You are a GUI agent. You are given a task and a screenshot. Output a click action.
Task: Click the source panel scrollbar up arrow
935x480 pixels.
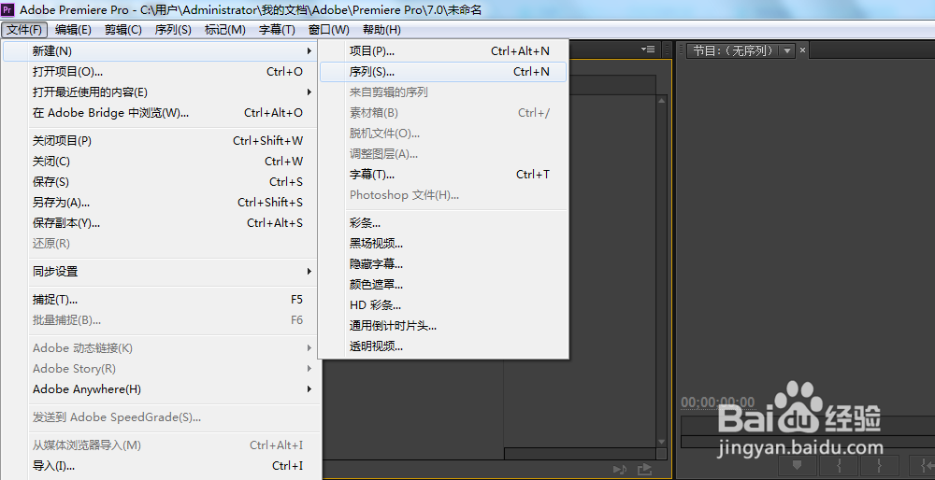(661, 102)
